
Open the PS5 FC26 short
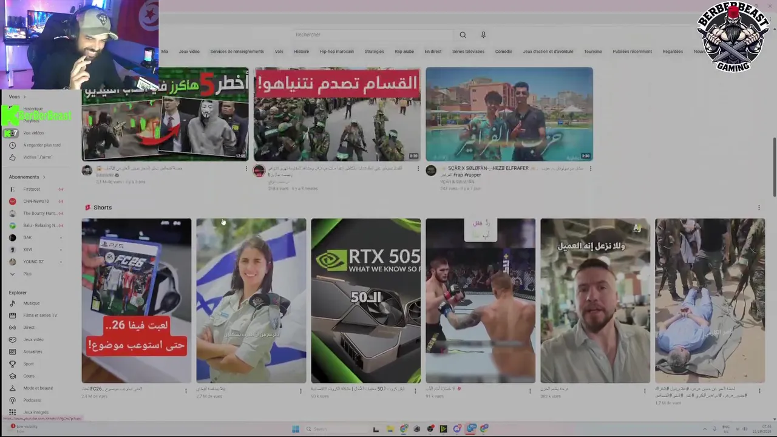137,301
